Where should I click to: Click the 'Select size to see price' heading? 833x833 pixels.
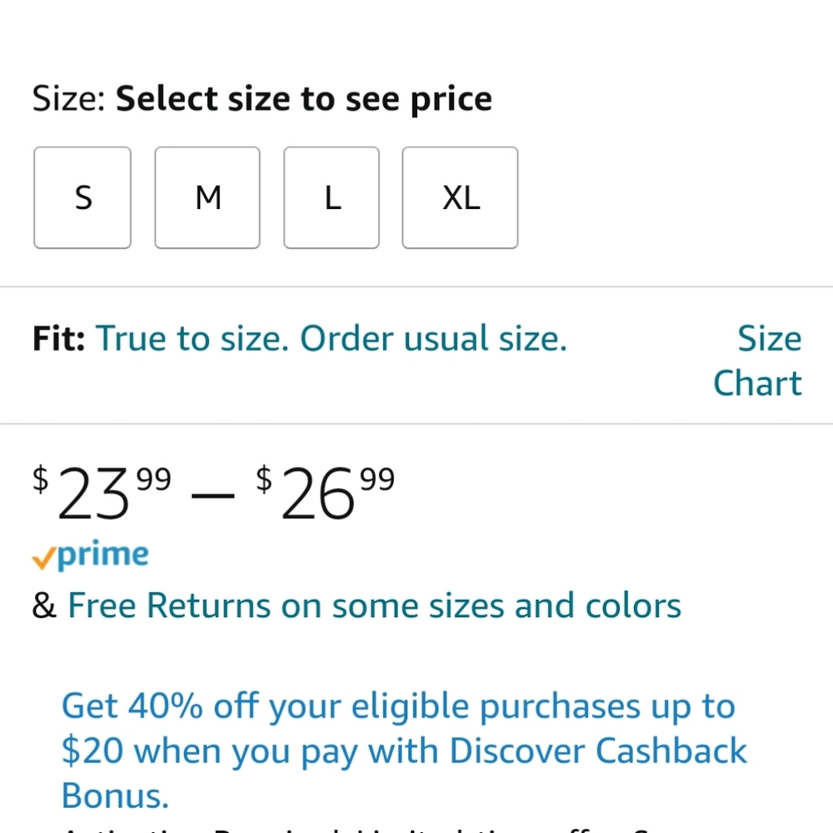click(304, 99)
